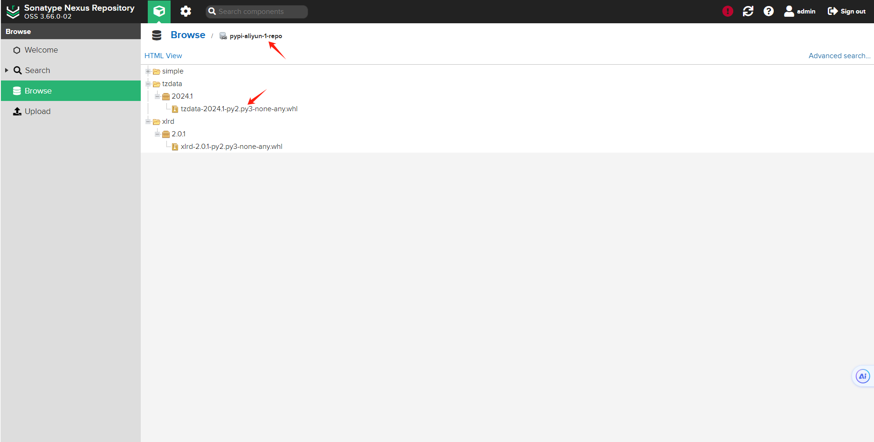The width and height of the screenshot is (874, 442).
Task: Click the repository icon beside pypi-aliyun-1-repo
Action: coord(223,36)
